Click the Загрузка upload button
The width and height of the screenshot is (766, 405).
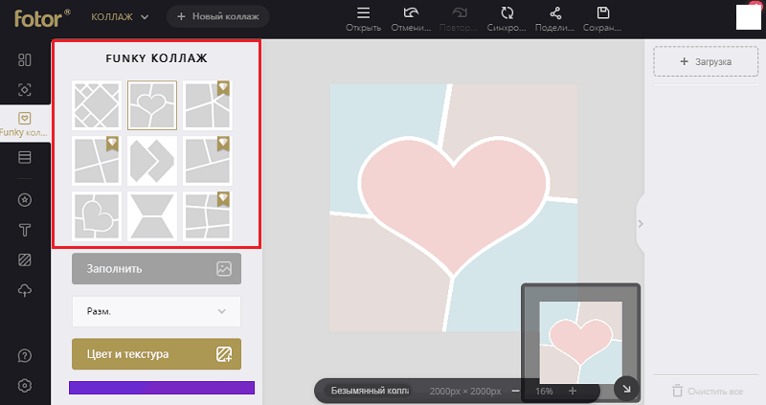[706, 61]
